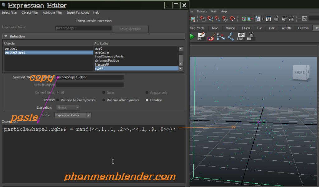Screen dimensions: 319x187
Task: Open the Expression Editor dropdown
Action: pyautogui.click(x=73, y=115)
